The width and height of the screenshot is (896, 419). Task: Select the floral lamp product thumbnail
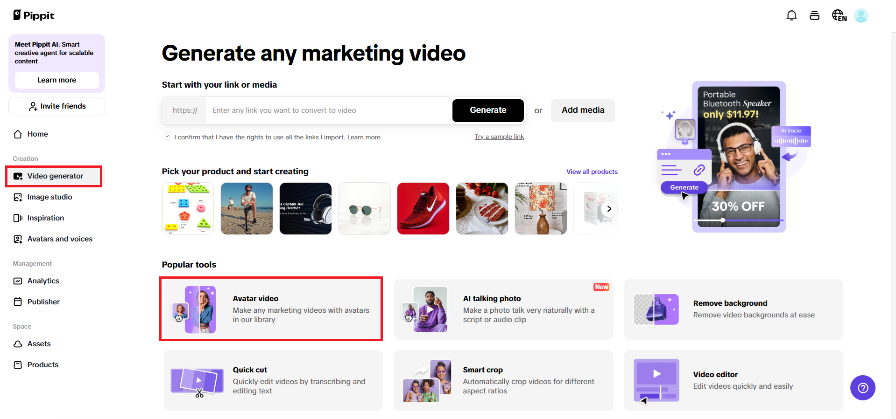click(x=541, y=208)
